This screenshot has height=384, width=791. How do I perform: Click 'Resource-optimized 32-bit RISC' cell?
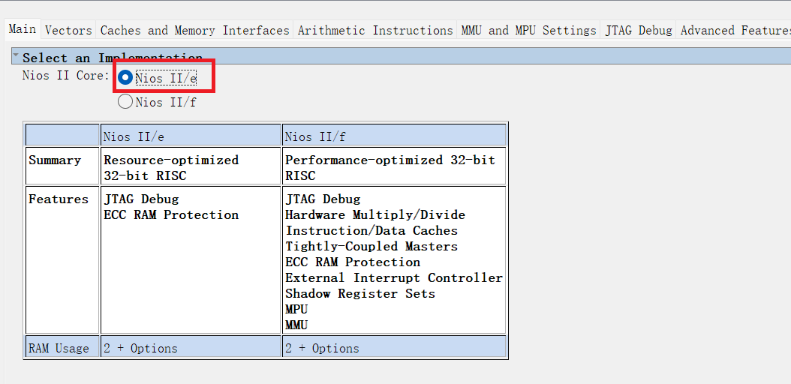pyautogui.click(x=191, y=166)
